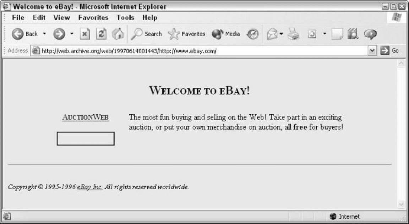409x224 pixels.
Task: Follow the AuctionWeb link
Action: tap(85, 118)
